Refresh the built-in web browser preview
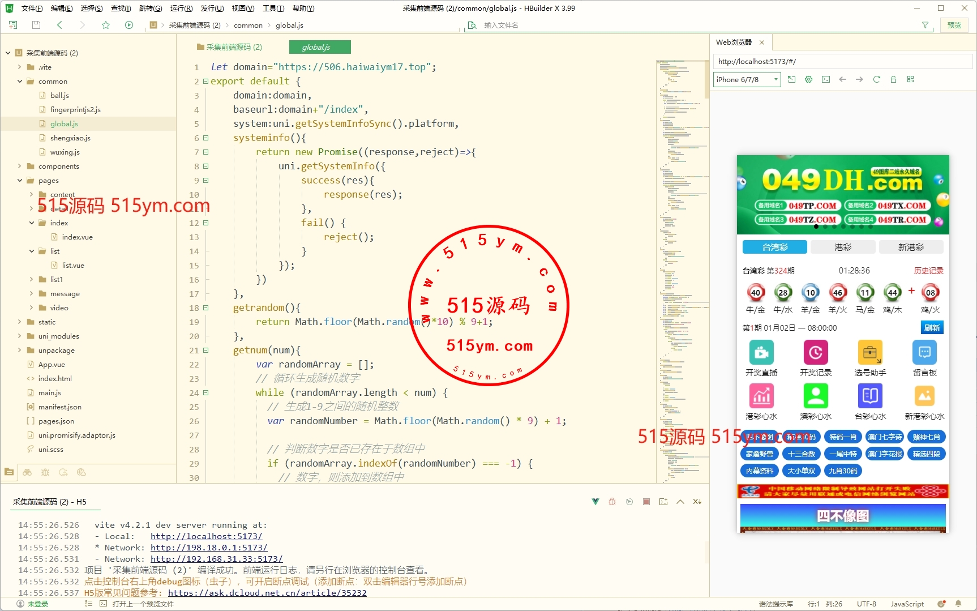 click(x=876, y=79)
